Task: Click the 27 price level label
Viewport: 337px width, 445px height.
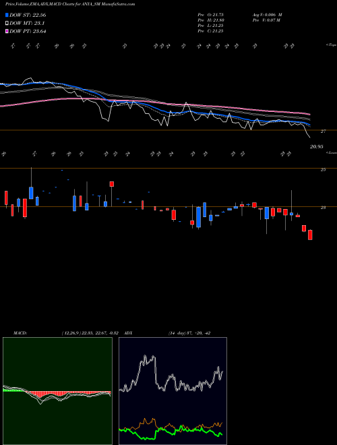Action: point(323,131)
